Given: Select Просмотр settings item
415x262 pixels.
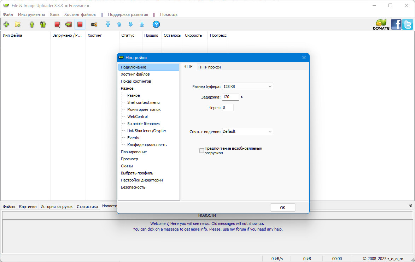Looking at the screenshot, I should (x=129, y=159).
